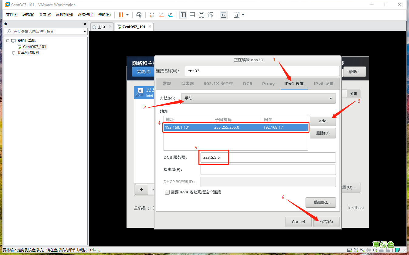
Task: Click the sound device icon in status bar
Action: point(375,250)
